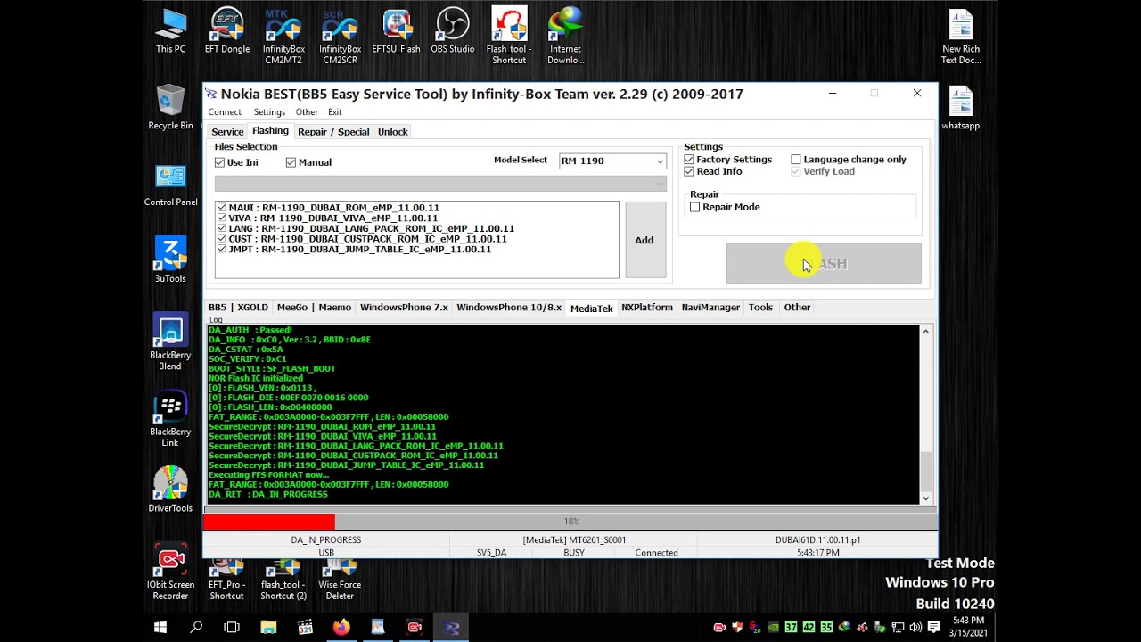Select the MeeGo | Maemo platform tab
The height and width of the screenshot is (642, 1141).
pos(314,308)
